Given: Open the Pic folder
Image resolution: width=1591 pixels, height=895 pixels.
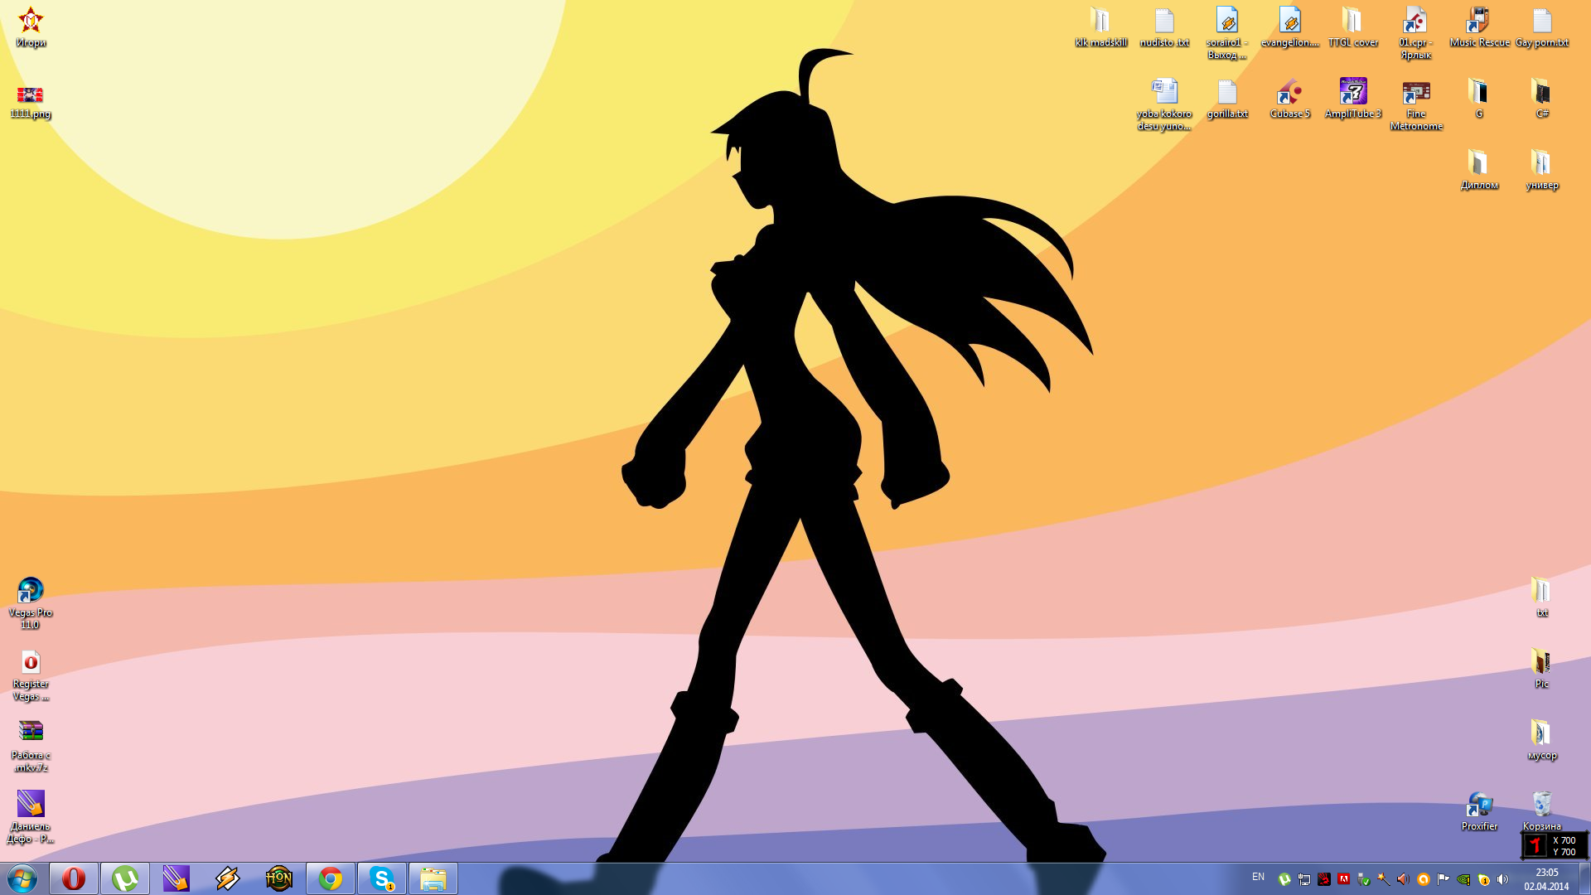Looking at the screenshot, I should coord(1542,669).
